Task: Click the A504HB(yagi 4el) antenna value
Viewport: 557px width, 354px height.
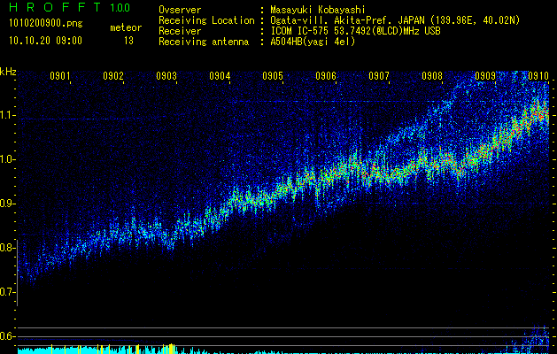Action: pyautogui.click(x=313, y=42)
